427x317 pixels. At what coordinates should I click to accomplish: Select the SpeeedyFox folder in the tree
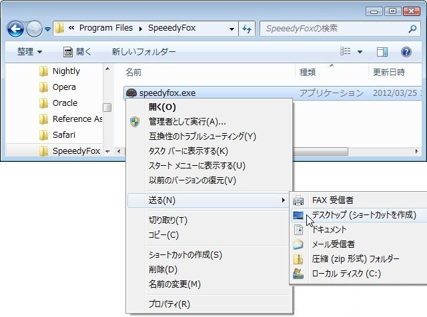[69, 151]
